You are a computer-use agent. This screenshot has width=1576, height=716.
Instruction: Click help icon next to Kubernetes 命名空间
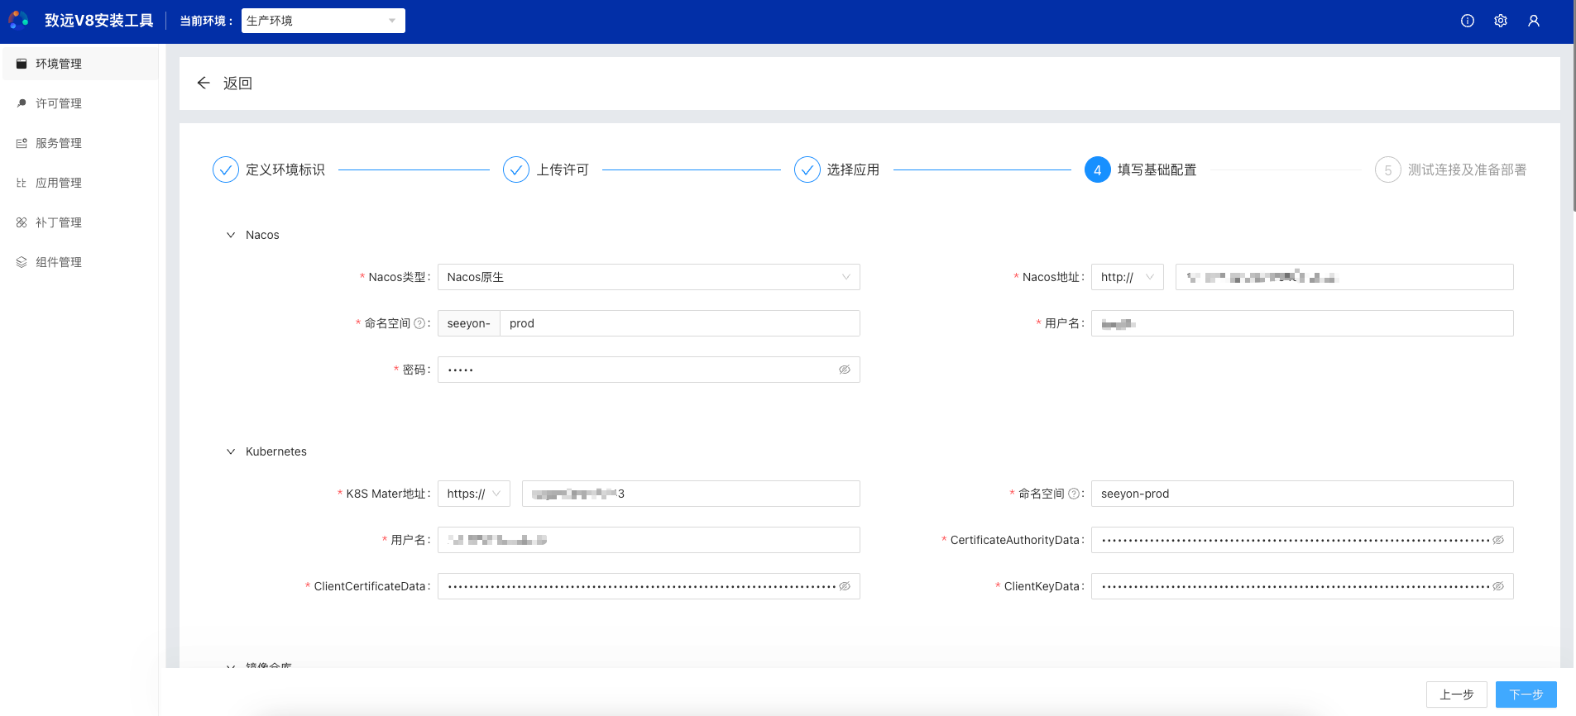point(1073,494)
